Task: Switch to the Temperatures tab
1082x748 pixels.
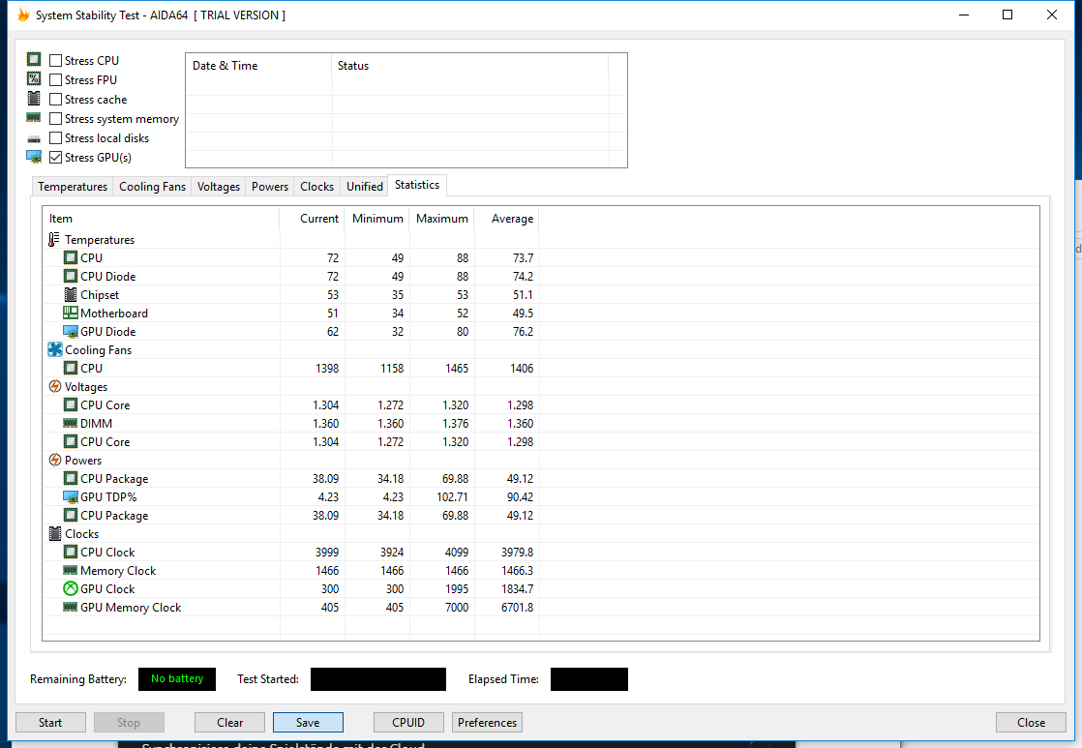Action: (x=73, y=187)
